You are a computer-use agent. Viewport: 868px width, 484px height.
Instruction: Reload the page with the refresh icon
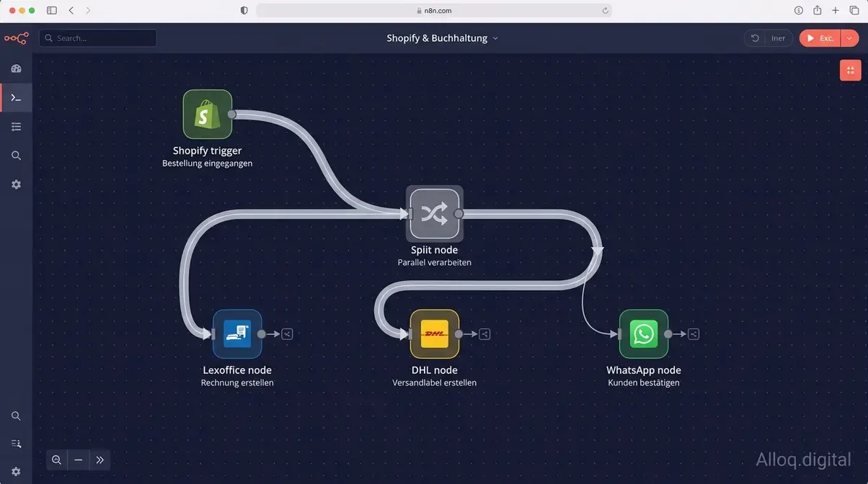click(606, 10)
